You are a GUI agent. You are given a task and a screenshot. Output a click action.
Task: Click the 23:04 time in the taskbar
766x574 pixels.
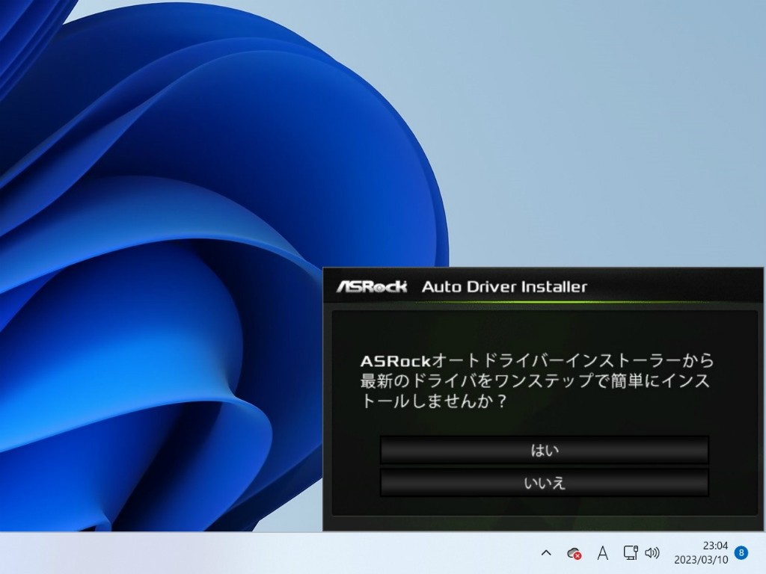pyautogui.click(x=715, y=546)
